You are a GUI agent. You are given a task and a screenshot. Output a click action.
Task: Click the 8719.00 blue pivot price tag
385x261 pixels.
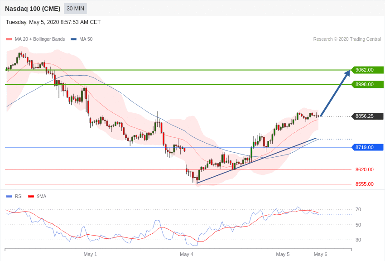pyautogui.click(x=368, y=147)
